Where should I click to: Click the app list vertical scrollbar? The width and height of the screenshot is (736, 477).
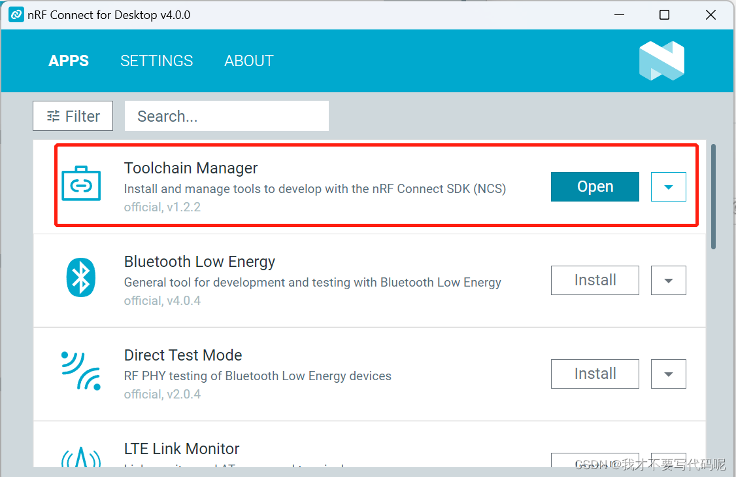714,196
